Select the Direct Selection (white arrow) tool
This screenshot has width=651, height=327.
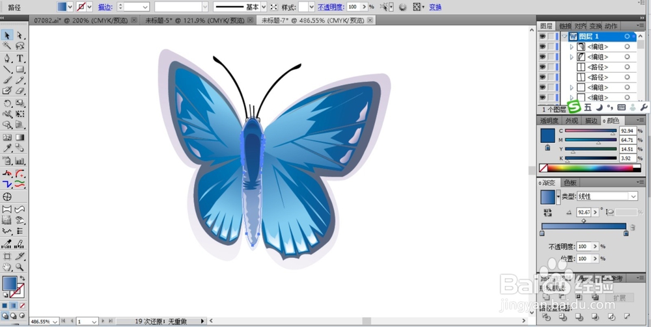coord(20,35)
